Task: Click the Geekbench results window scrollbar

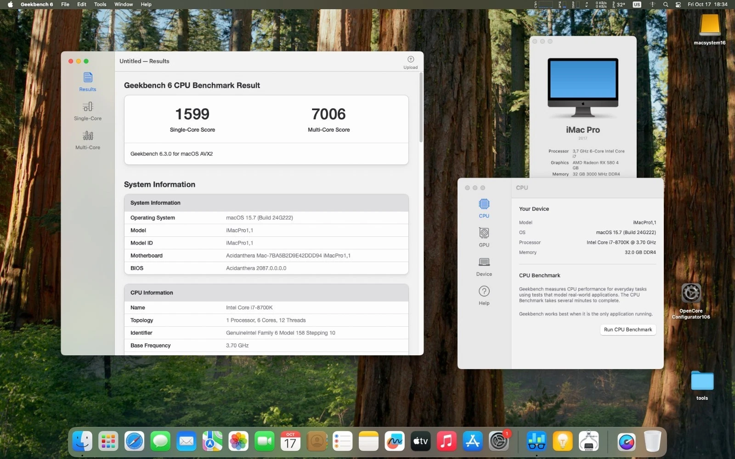Action: [x=421, y=107]
